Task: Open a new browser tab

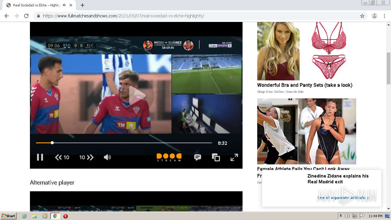Action: [82, 5]
